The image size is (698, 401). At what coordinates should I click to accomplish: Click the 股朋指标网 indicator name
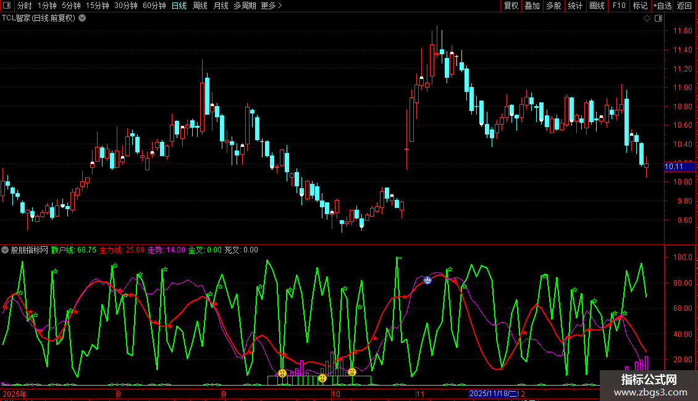30,250
